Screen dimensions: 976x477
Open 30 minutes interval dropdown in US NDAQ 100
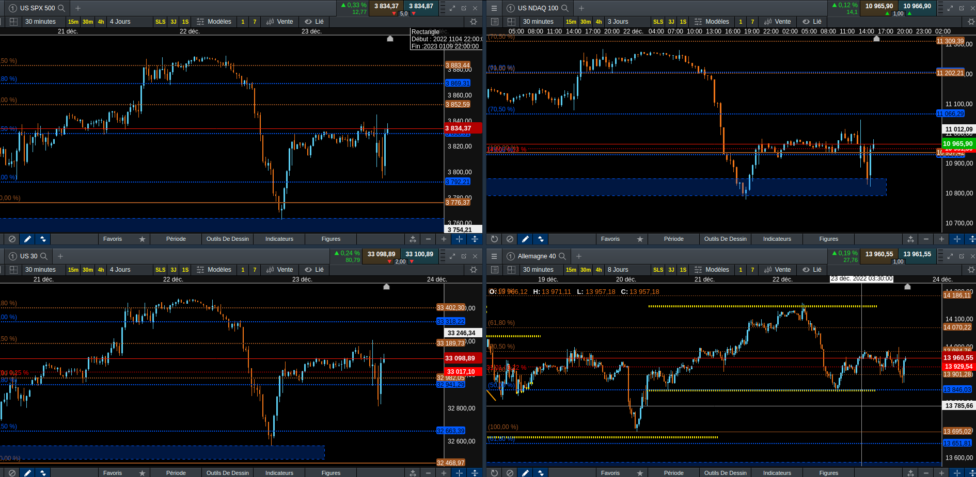pos(541,22)
